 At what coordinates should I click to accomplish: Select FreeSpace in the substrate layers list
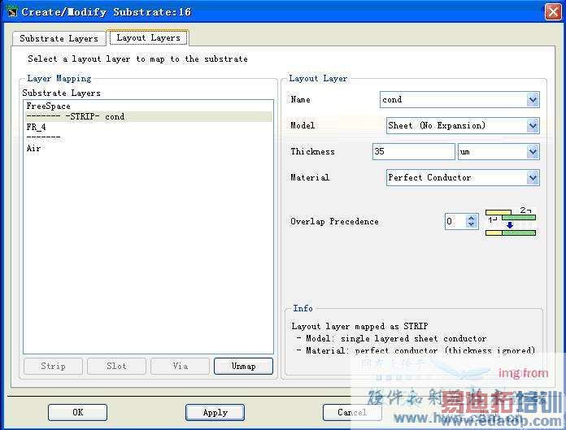148,106
